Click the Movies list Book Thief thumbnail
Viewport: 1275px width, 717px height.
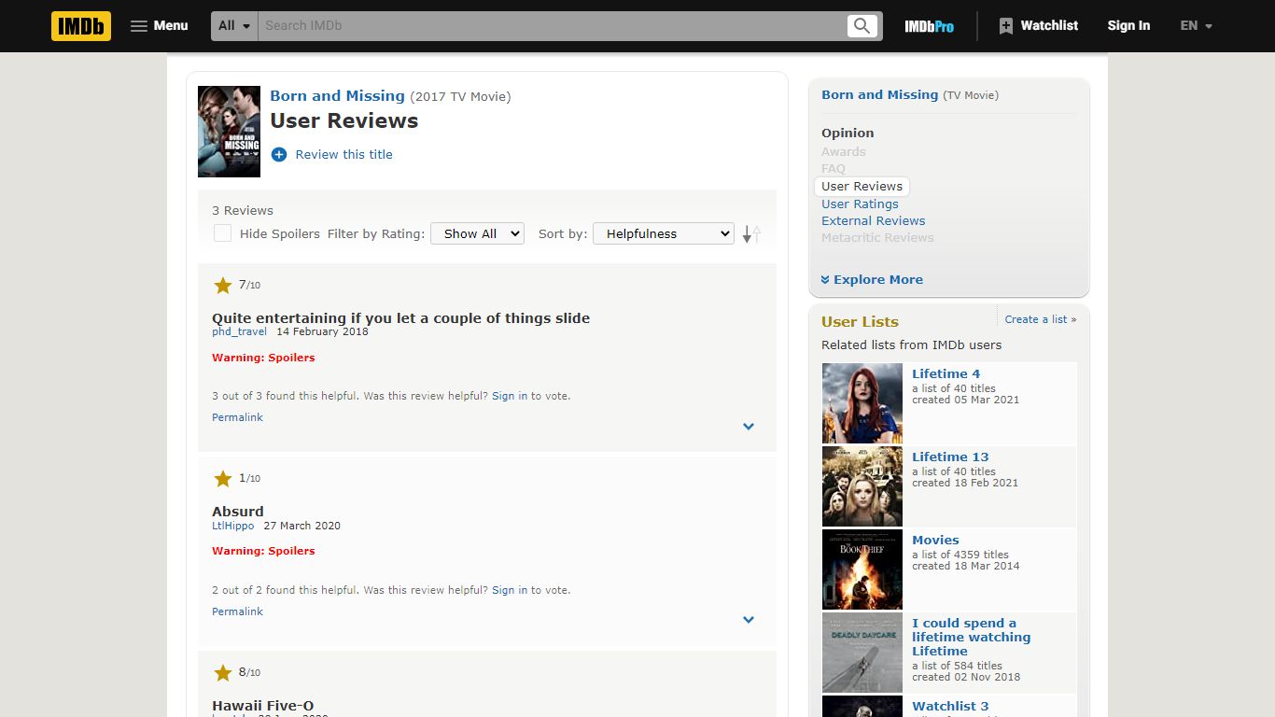(862, 569)
